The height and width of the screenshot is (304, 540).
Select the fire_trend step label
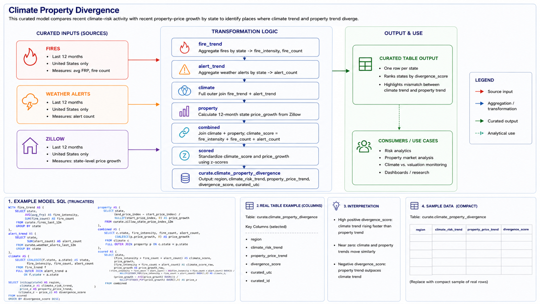click(210, 44)
